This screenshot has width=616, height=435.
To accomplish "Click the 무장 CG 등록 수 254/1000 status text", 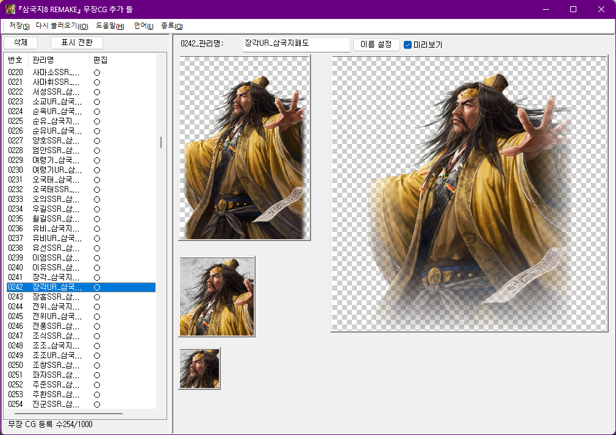I will coord(50,425).
